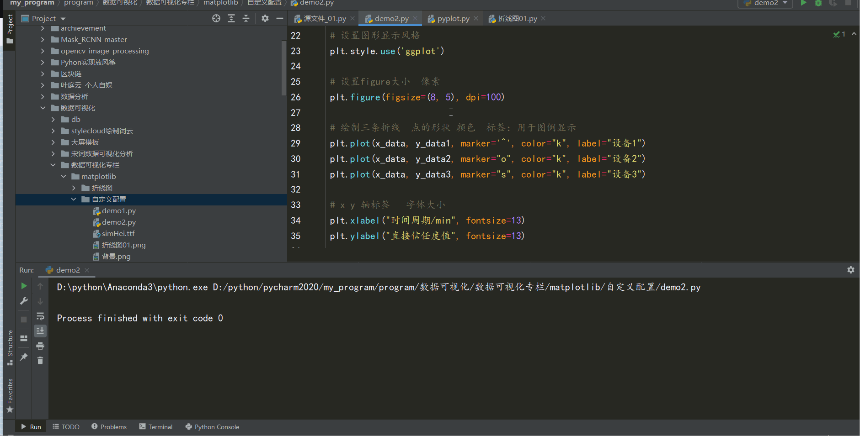Clear run output with trash icon
860x436 pixels.
(40, 361)
